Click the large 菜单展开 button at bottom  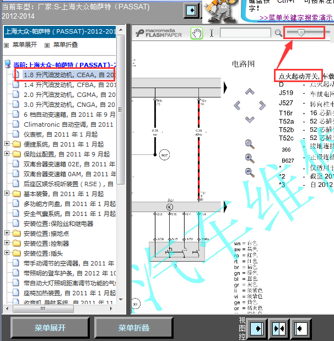50,328
